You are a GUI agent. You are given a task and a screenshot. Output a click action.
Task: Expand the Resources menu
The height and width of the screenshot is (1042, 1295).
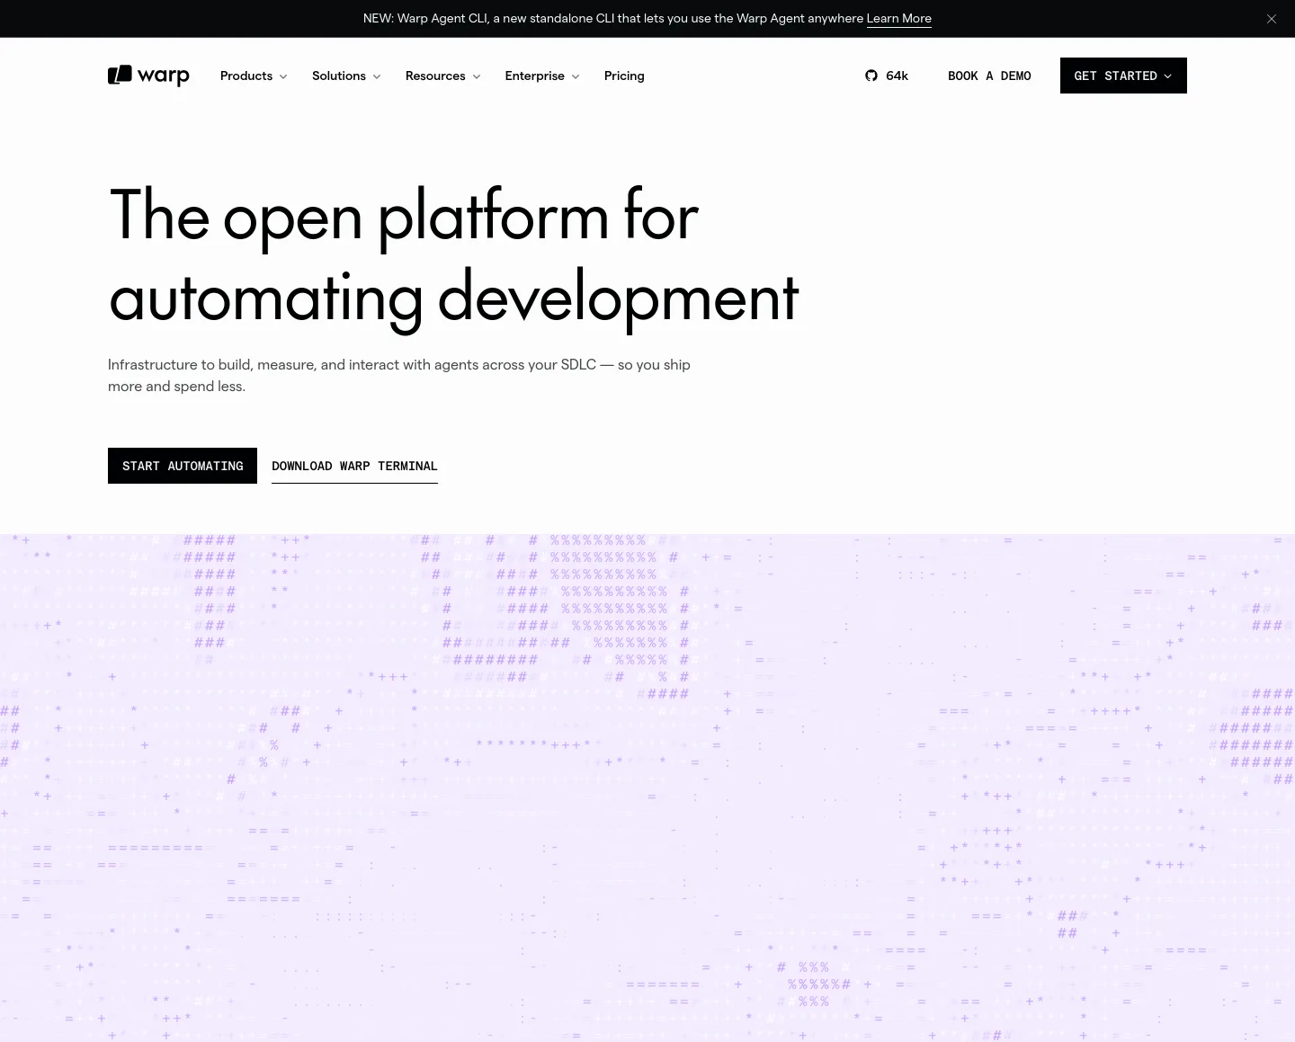pos(442,76)
